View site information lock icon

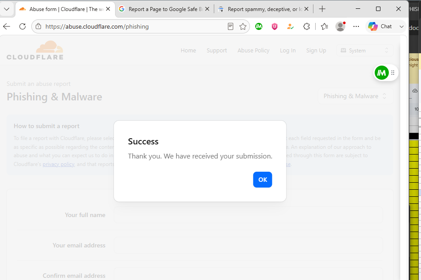[38, 26]
